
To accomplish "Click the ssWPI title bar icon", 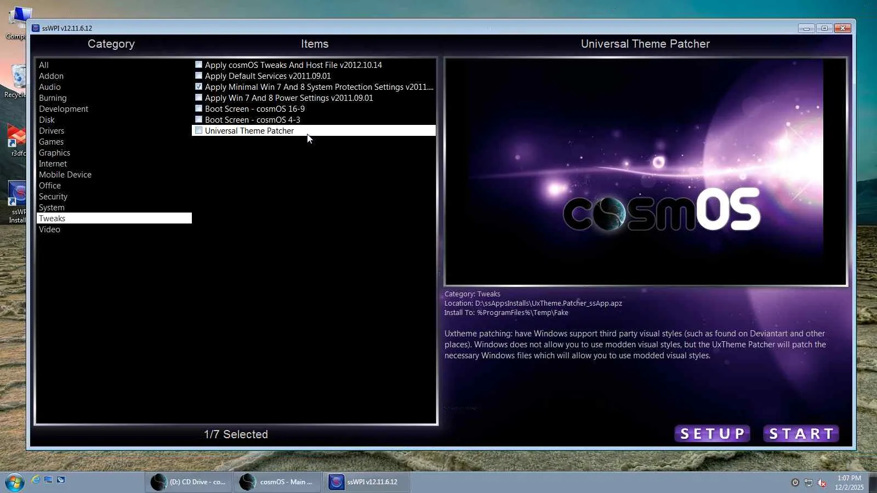I will click(36, 28).
